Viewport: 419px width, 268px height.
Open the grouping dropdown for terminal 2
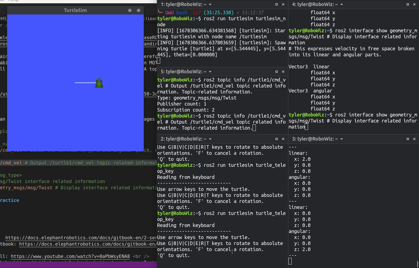210,139
